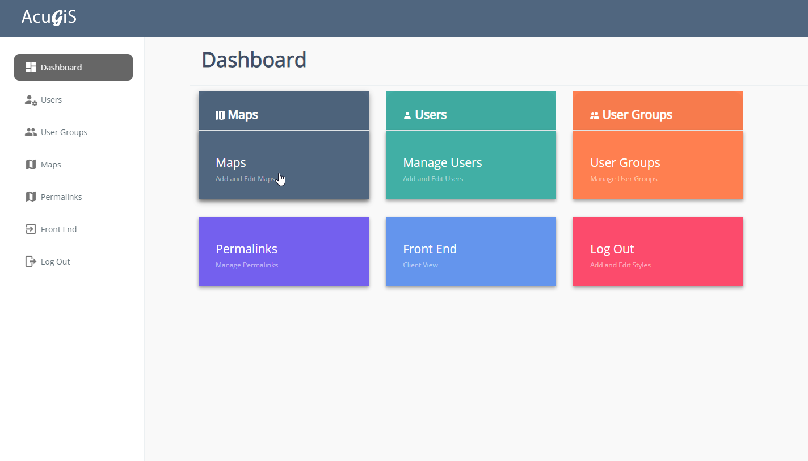808x461 pixels.
Task: Click the Users gear icon in sidebar
Action: click(x=31, y=100)
